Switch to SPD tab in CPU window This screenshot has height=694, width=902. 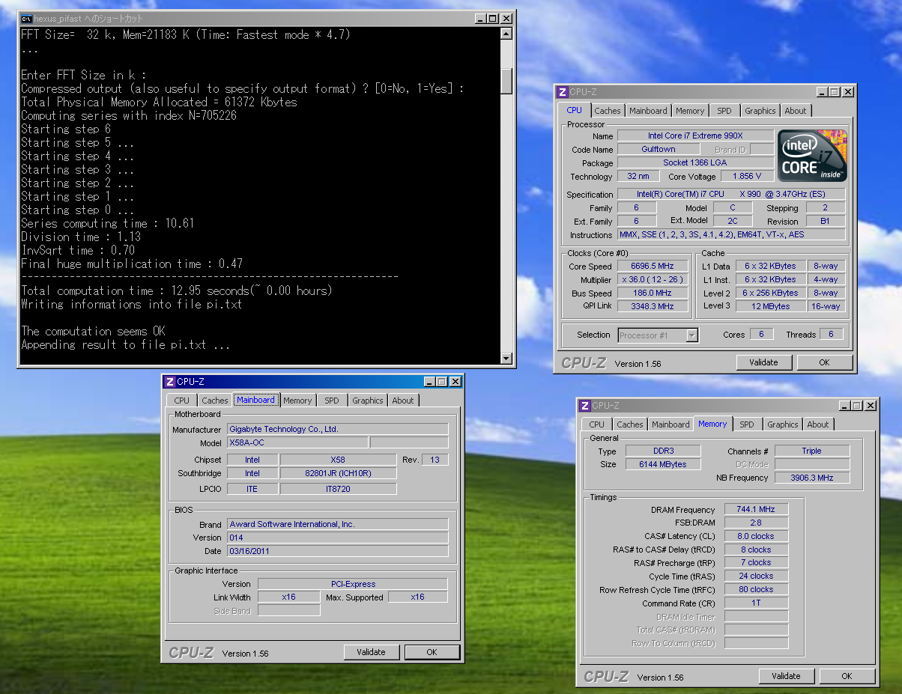pyautogui.click(x=724, y=111)
